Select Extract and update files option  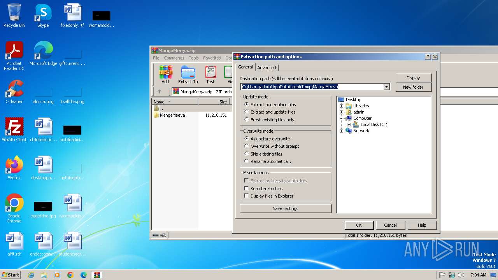pos(270,112)
